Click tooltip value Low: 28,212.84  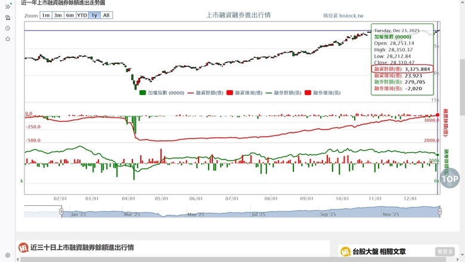coord(393,56)
